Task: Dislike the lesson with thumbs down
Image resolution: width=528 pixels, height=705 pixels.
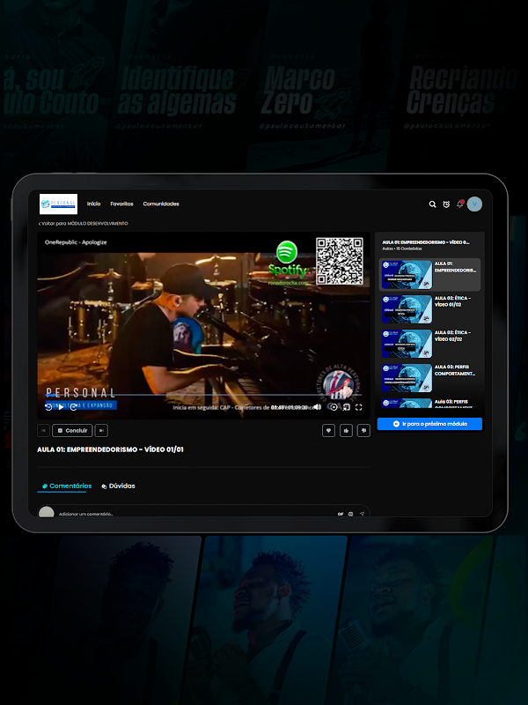Action: [x=363, y=430]
